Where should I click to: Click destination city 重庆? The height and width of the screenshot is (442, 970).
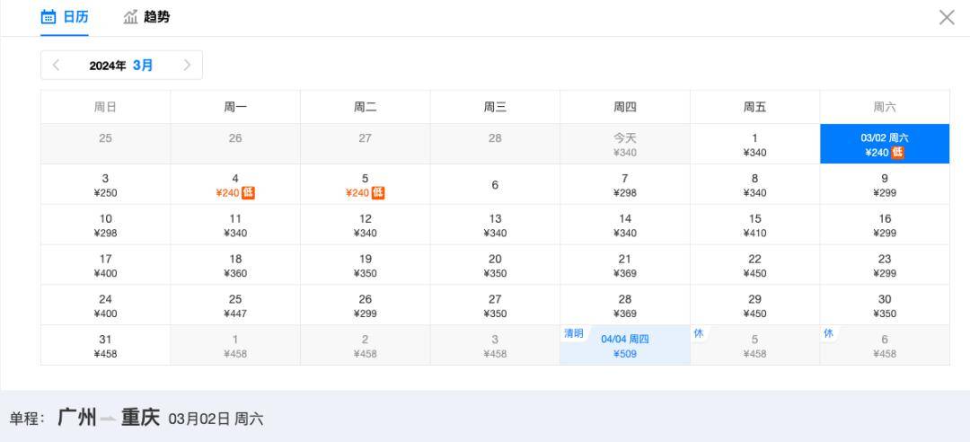[x=140, y=418]
